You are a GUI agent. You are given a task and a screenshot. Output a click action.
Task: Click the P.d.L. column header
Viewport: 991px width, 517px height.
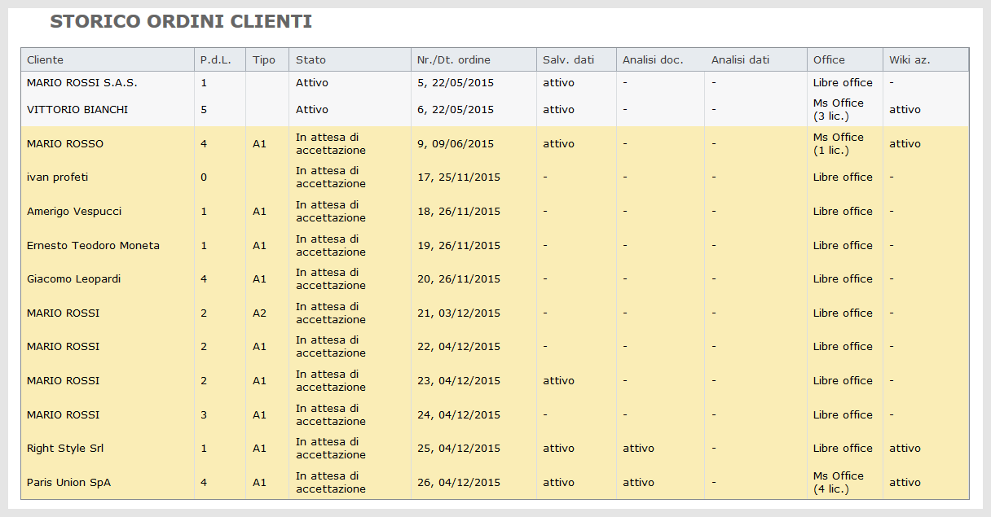[220, 59]
